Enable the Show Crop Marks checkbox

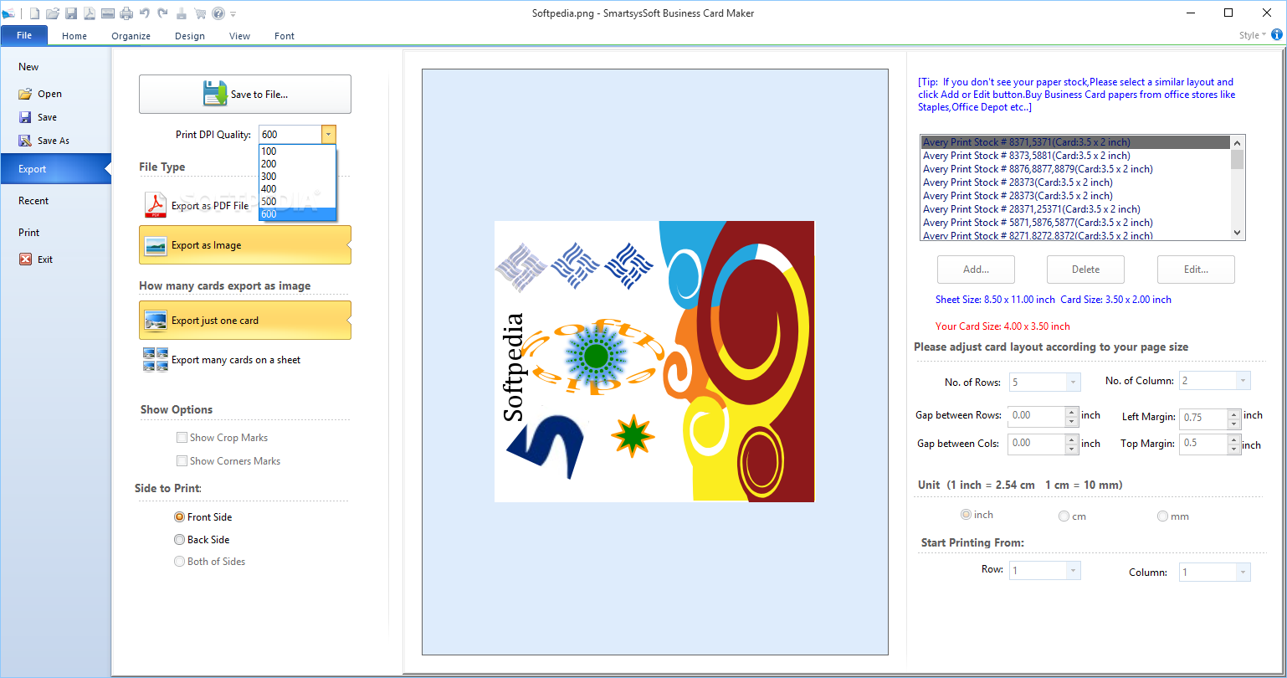click(182, 438)
